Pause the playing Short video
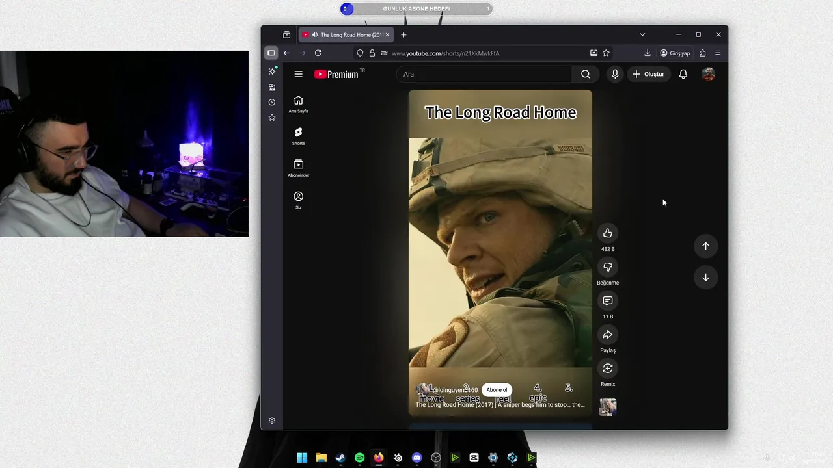 point(500,253)
